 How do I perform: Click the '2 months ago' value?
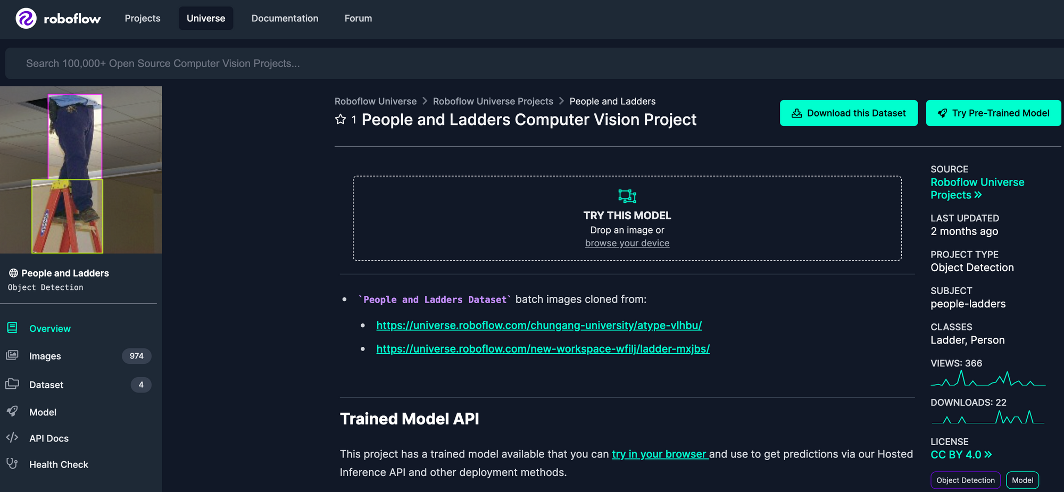pyautogui.click(x=965, y=231)
